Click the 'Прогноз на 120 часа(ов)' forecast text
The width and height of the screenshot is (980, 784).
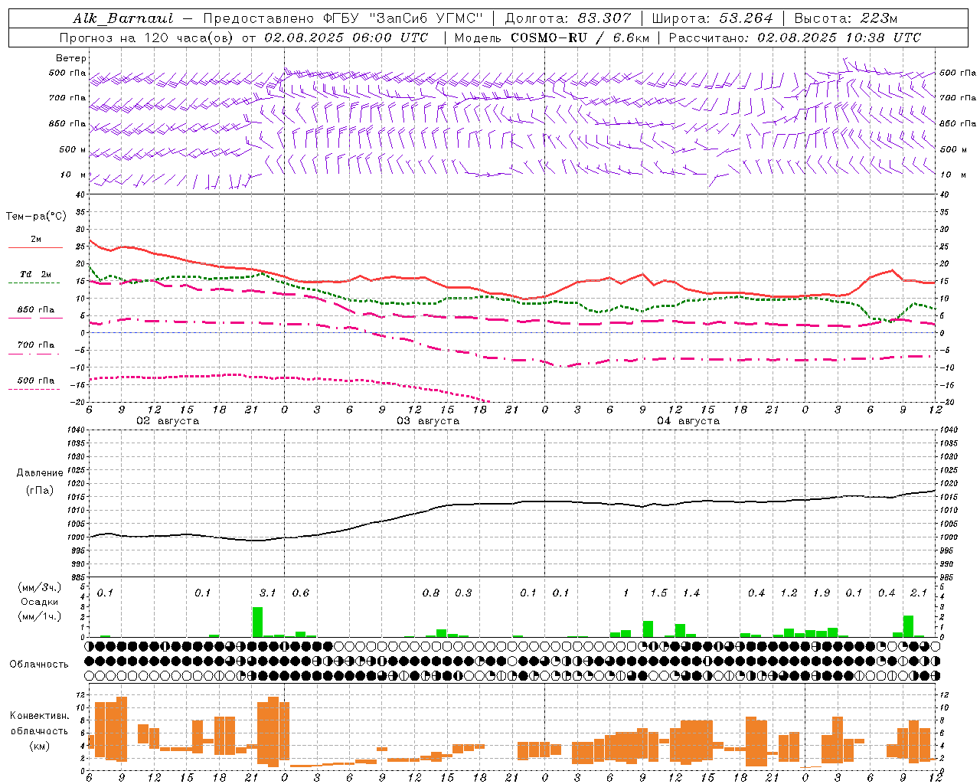pos(148,38)
